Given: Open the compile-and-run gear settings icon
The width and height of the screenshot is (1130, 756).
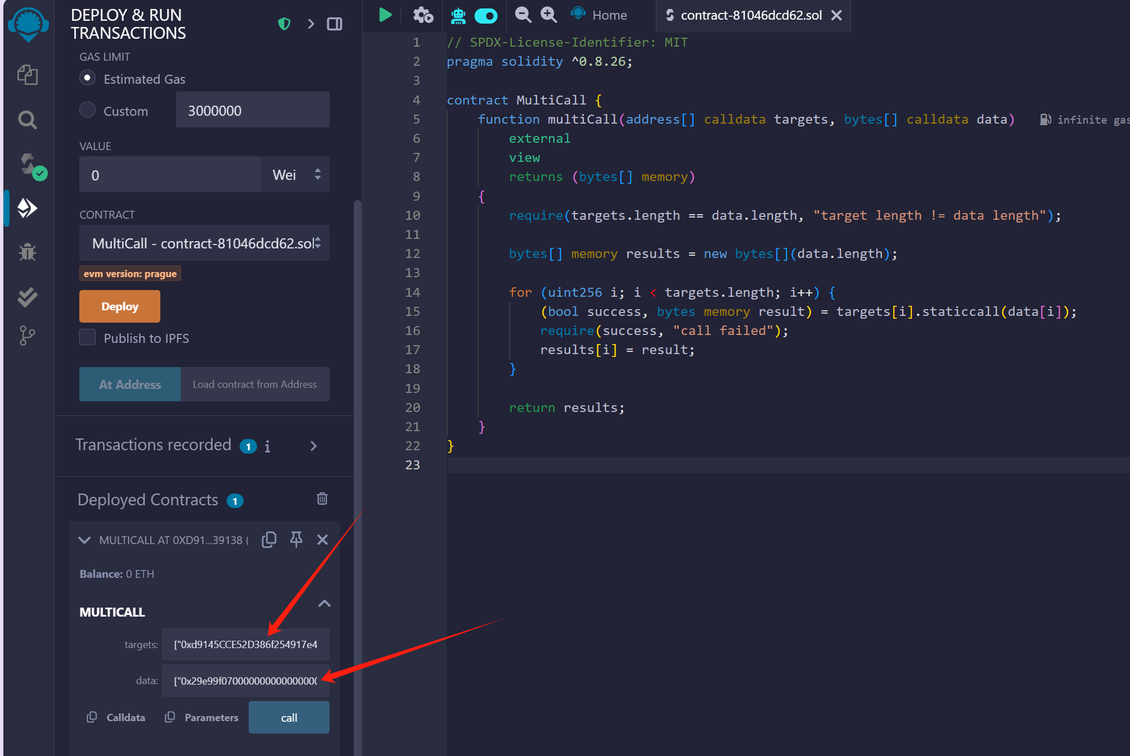Looking at the screenshot, I should [x=423, y=15].
